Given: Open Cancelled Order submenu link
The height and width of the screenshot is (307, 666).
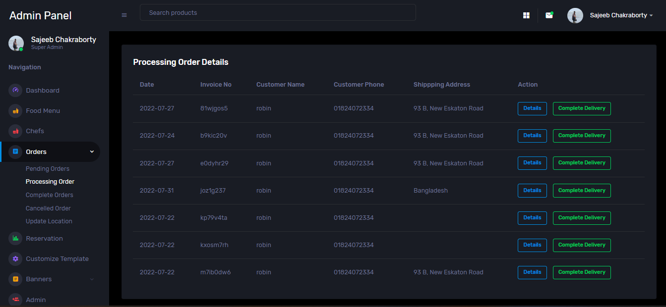Looking at the screenshot, I should coord(48,208).
